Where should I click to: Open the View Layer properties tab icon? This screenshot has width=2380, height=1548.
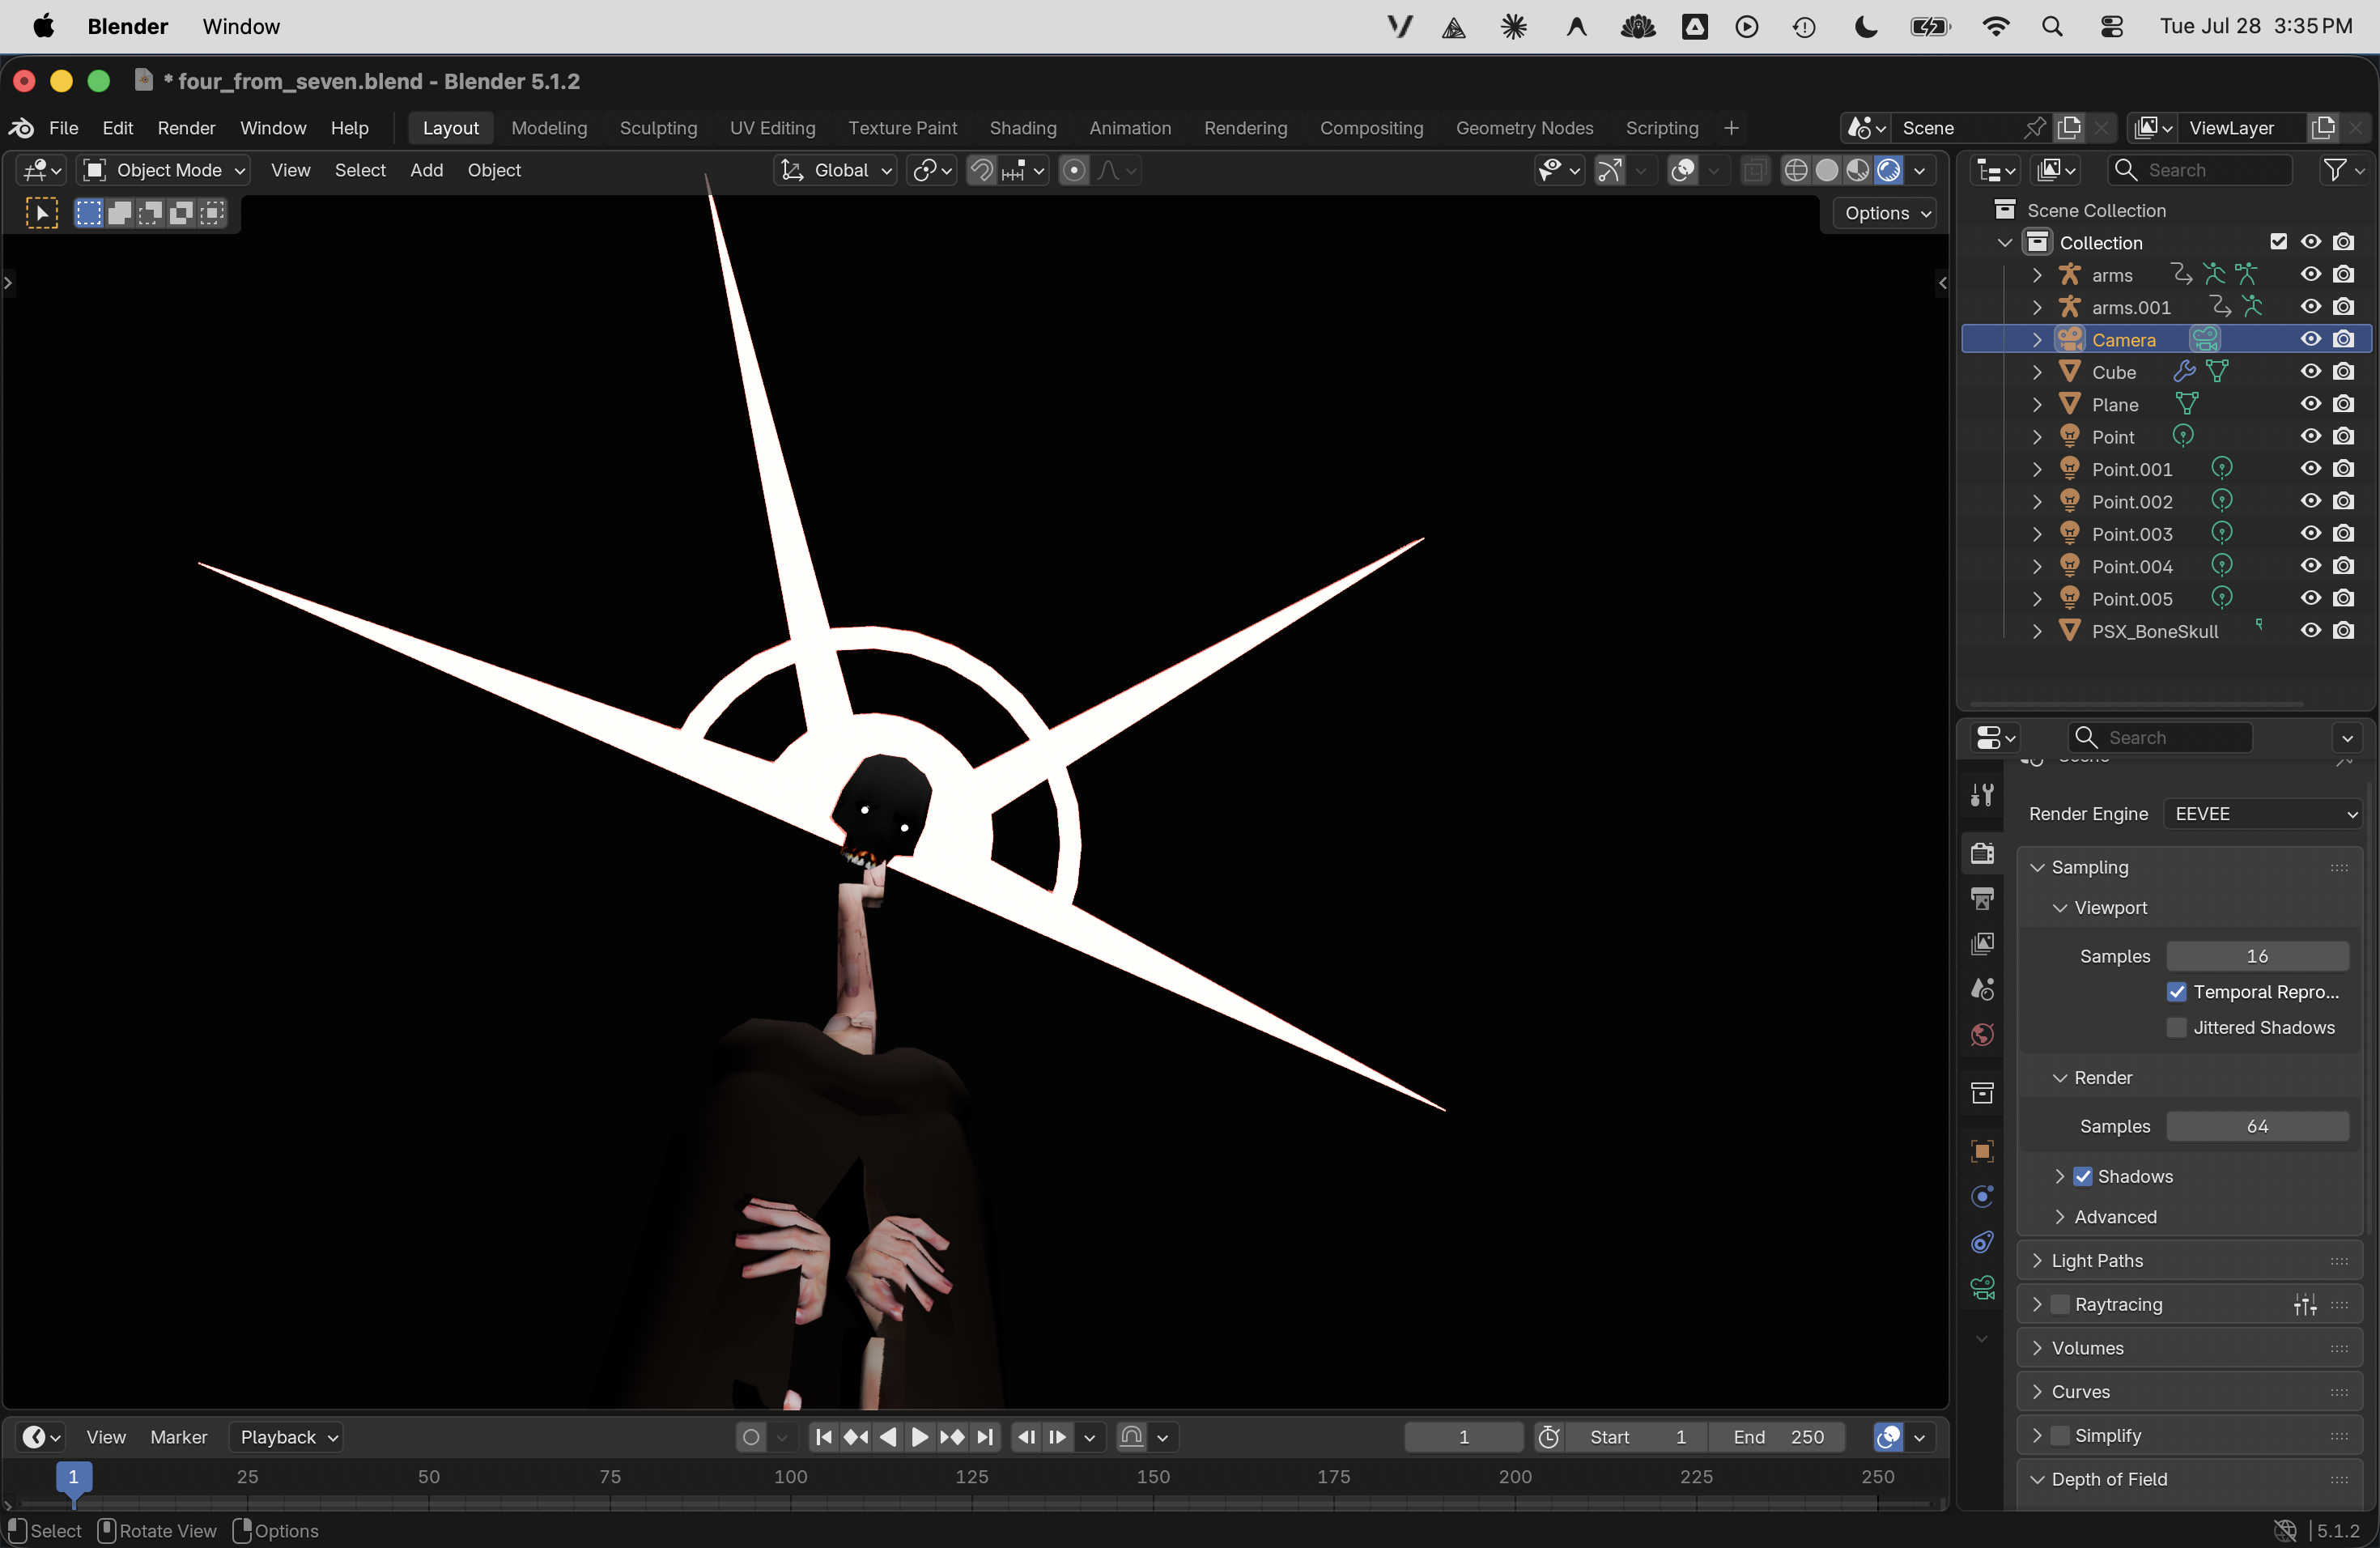click(1982, 943)
